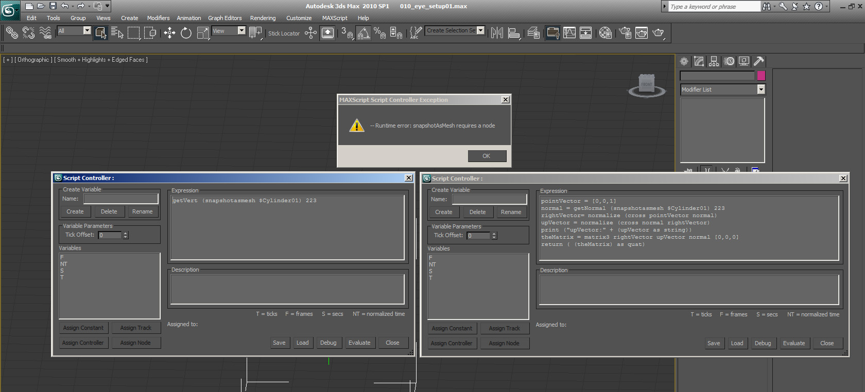Image resolution: width=865 pixels, height=392 pixels.
Task: Toggle the Spinner Snap button
Action: tap(396, 33)
